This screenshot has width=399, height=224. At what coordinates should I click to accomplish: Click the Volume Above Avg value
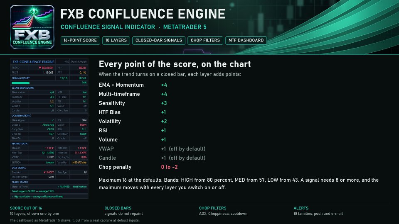pyautogui.click(x=48, y=125)
